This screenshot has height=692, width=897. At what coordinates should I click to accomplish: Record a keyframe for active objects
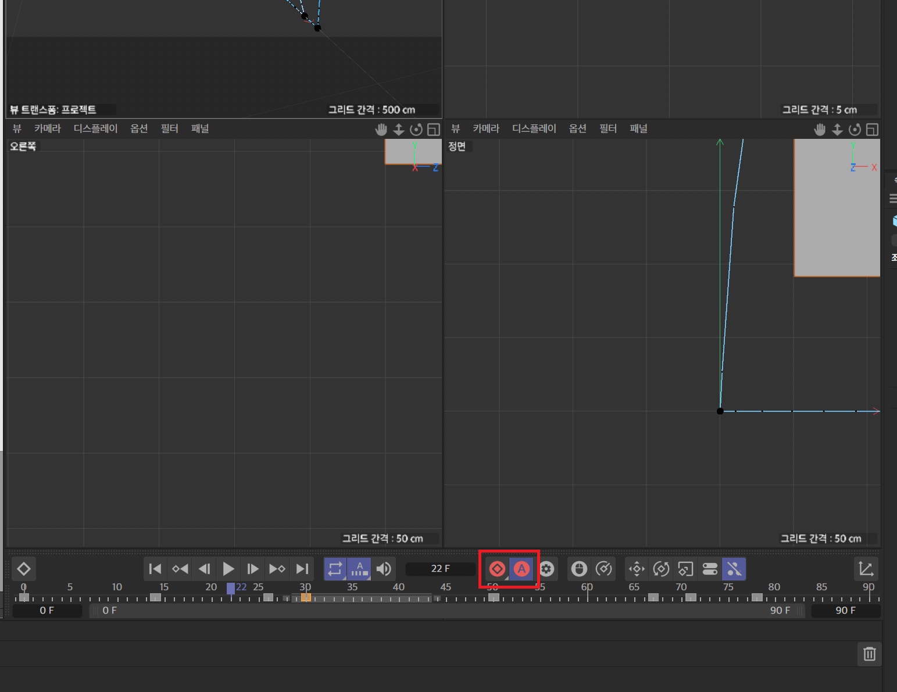tap(497, 569)
